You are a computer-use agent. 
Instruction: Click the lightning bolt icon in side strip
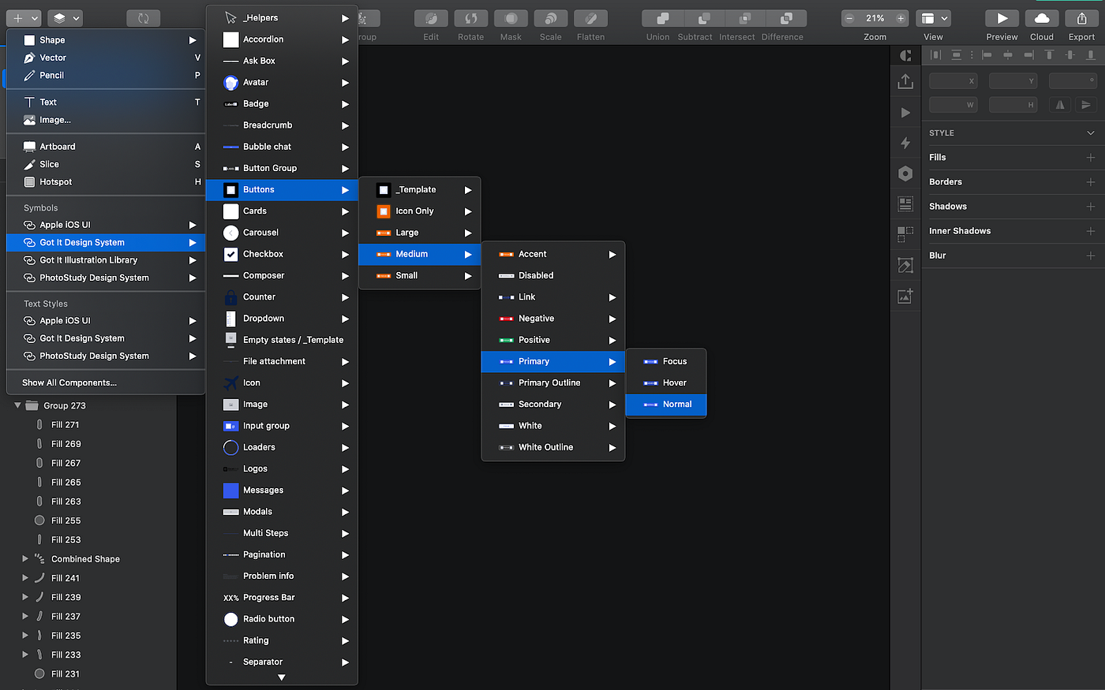point(905,143)
